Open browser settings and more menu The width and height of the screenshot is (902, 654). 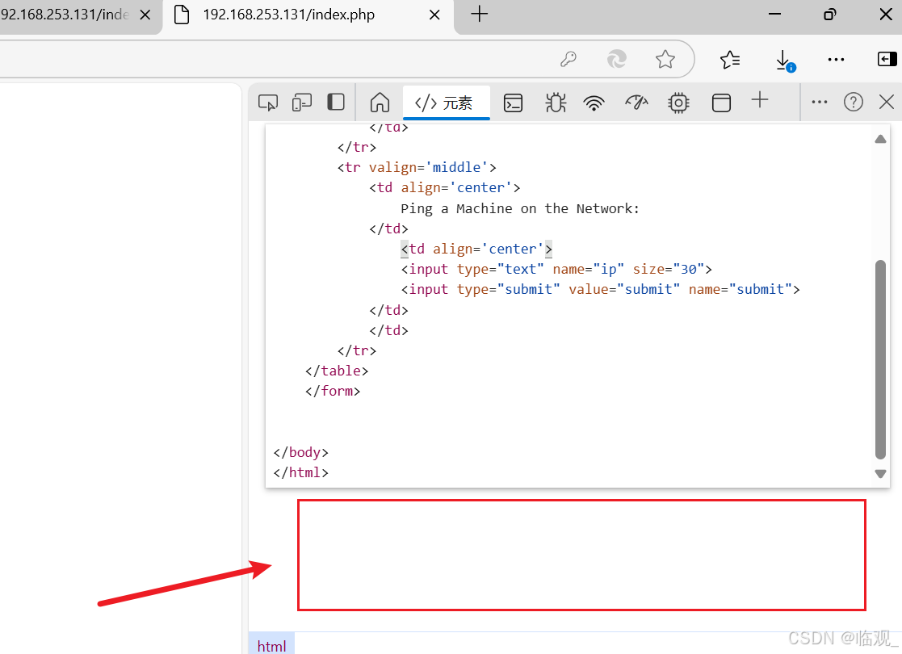point(836,59)
